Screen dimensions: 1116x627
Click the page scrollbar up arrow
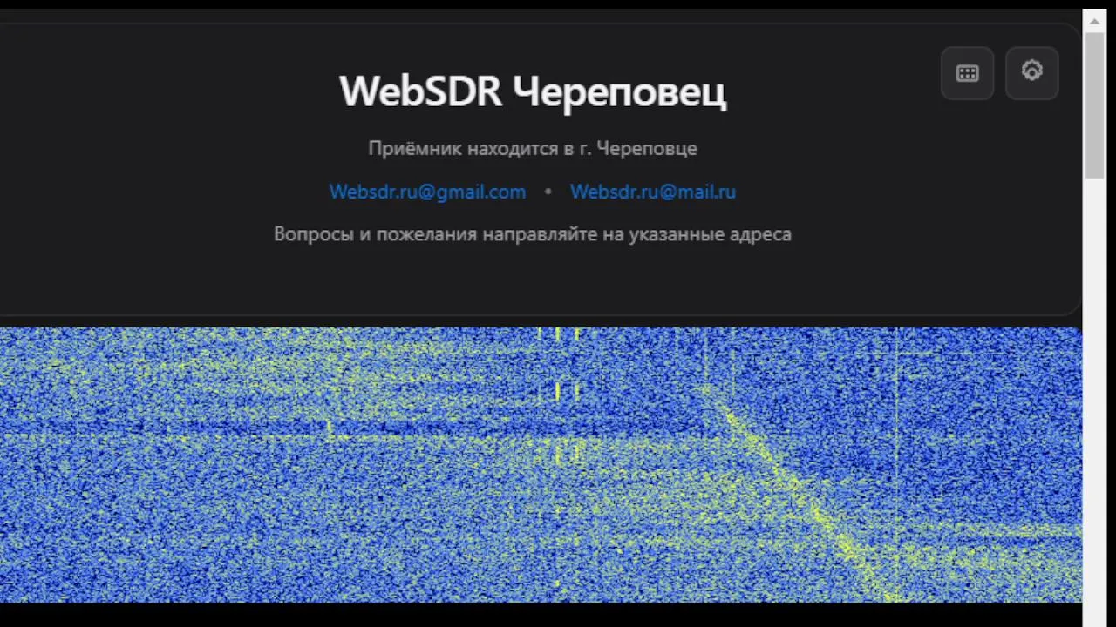[1094, 21]
